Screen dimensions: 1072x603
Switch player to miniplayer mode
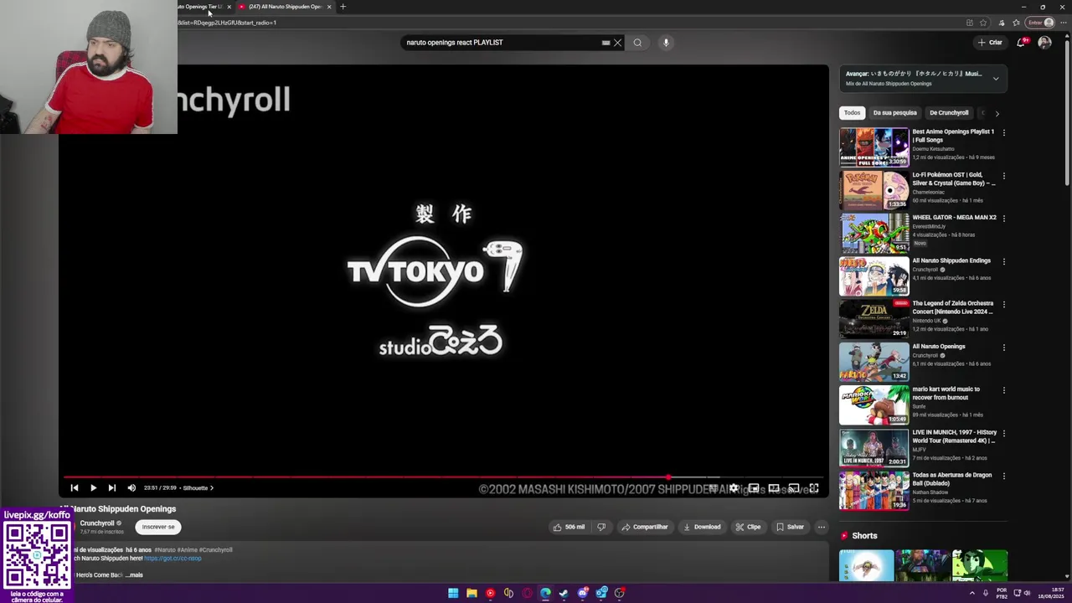click(x=754, y=487)
